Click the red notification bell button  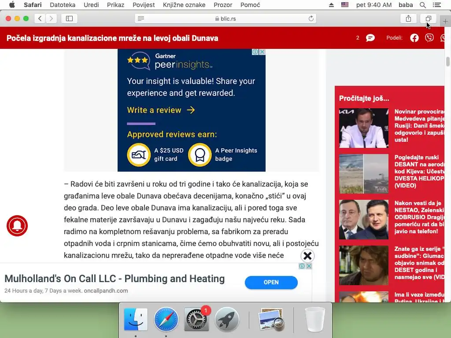pyautogui.click(x=17, y=226)
